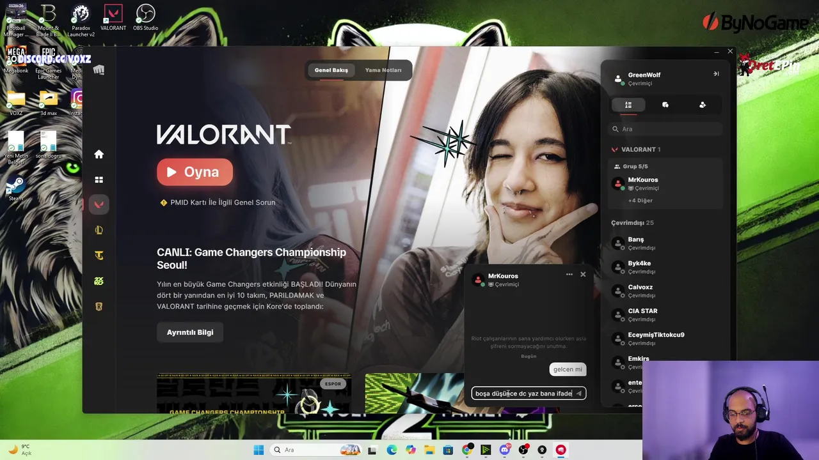Open the chat messages icon

click(665, 105)
